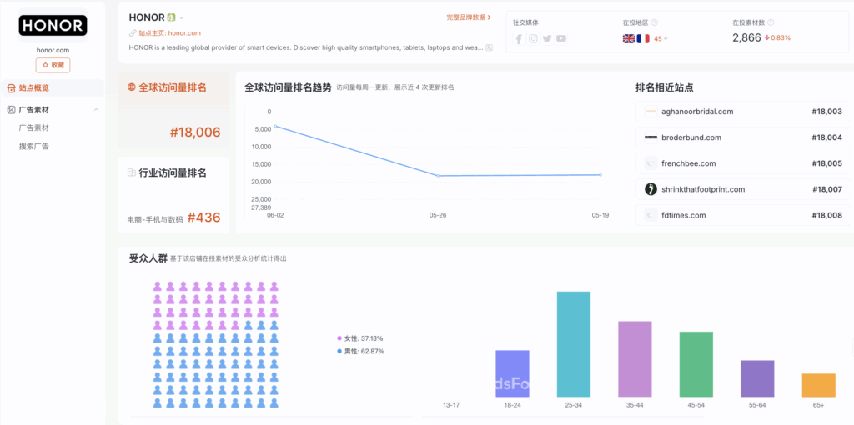
Task: Open 搜索广告 in the sidebar
Action: click(33, 146)
